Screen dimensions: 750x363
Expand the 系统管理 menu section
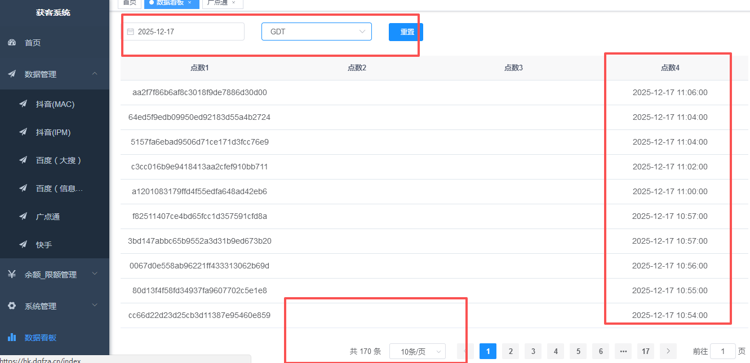click(95, 306)
